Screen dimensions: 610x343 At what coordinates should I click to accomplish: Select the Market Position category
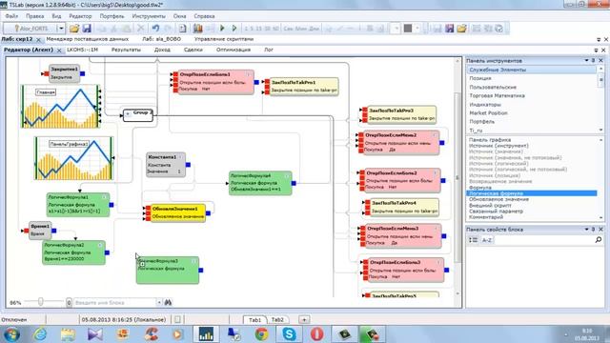pos(488,113)
